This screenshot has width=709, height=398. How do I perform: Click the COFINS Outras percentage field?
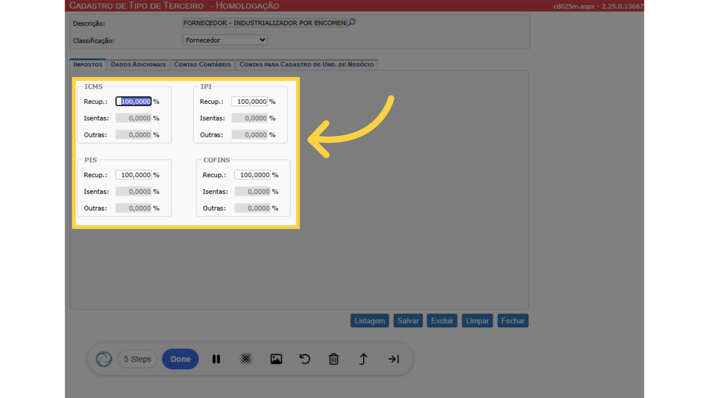(253, 208)
